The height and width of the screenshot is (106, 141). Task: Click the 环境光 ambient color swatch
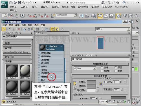(91, 82)
